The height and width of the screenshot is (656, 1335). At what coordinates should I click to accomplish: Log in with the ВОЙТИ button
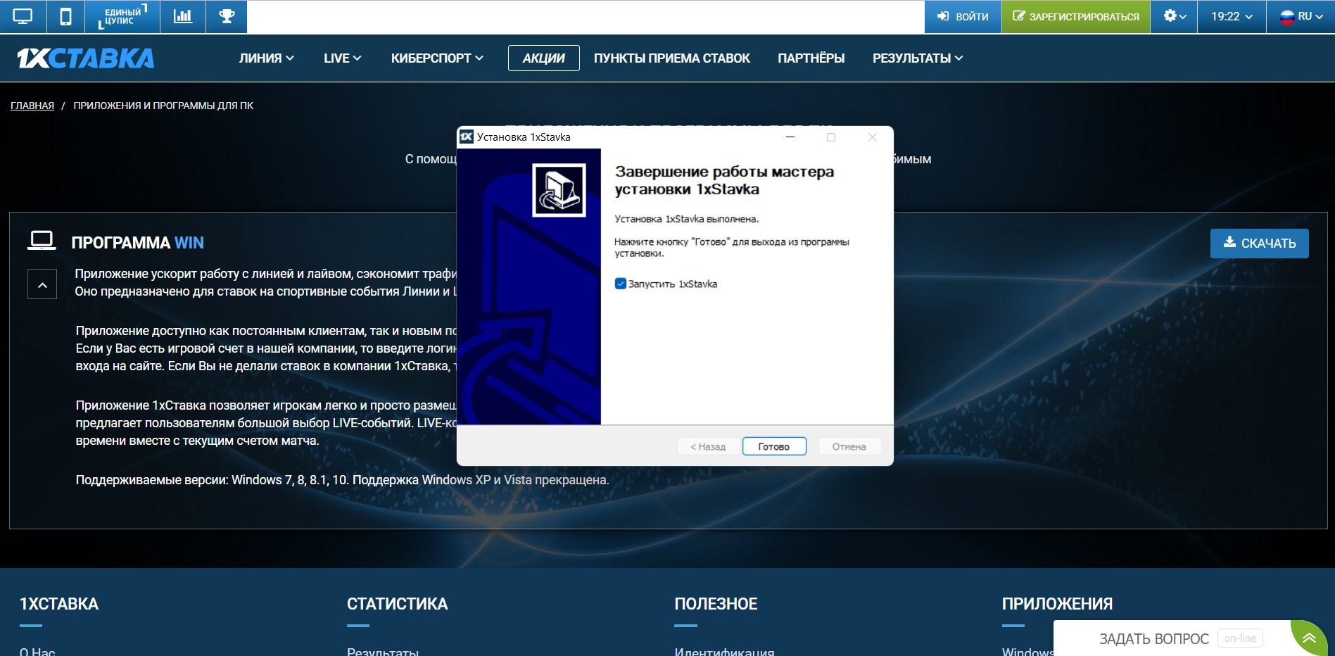tap(963, 16)
